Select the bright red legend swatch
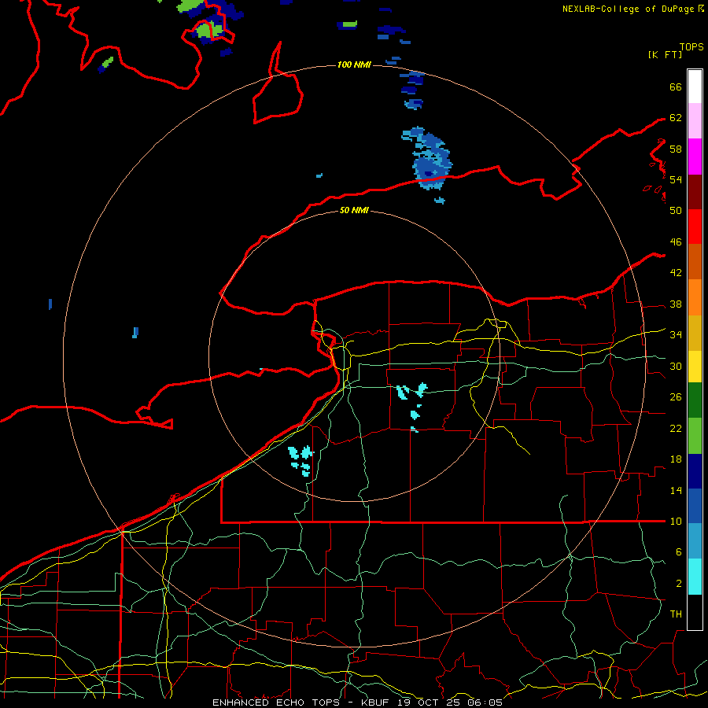The height and width of the screenshot is (708, 708). (x=695, y=227)
